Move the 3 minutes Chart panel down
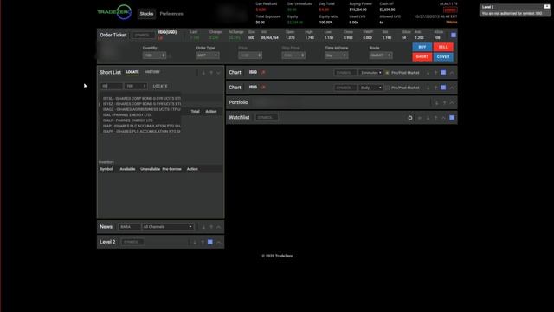The image size is (554, 312). pos(428,73)
